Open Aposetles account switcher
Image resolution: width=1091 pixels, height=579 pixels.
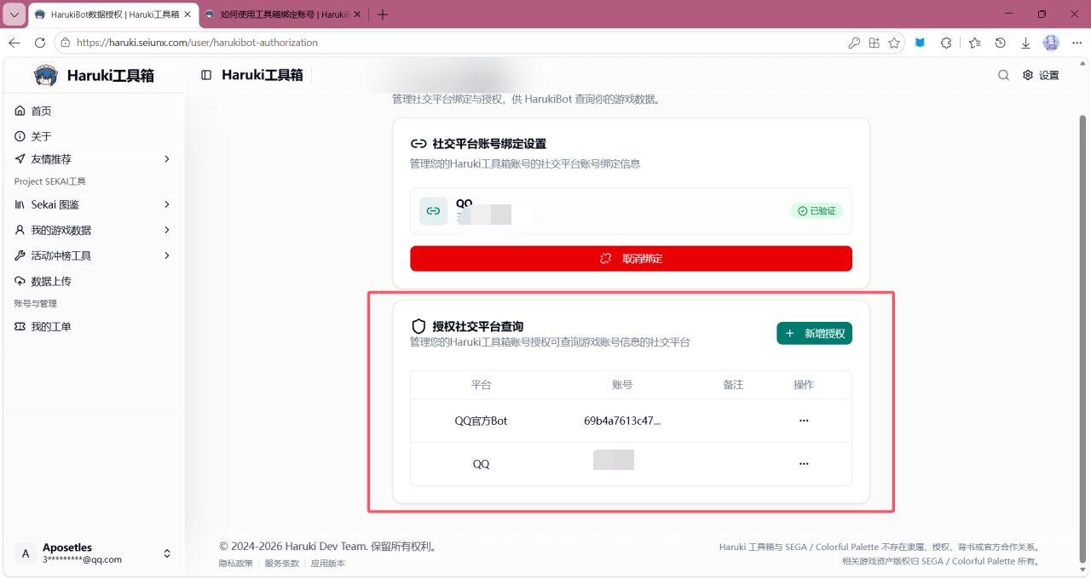94,553
